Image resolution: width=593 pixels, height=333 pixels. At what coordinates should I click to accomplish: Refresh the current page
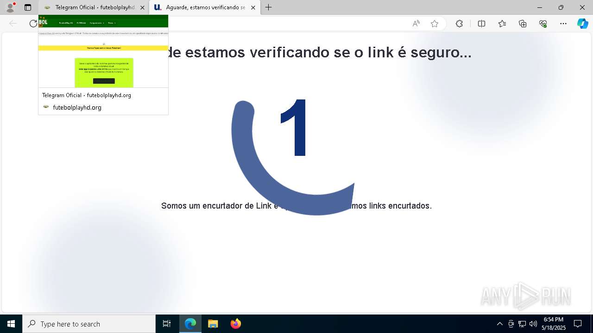click(x=33, y=24)
